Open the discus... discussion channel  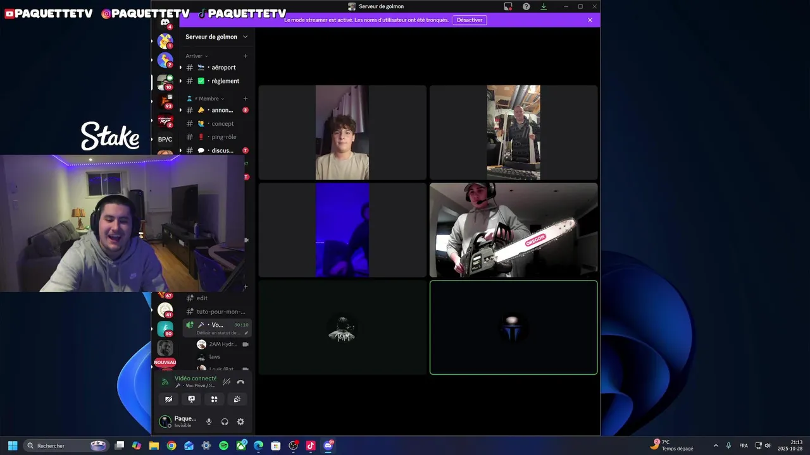[216, 150]
